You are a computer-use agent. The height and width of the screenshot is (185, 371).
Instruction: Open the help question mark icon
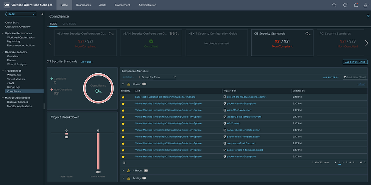click(368, 17)
